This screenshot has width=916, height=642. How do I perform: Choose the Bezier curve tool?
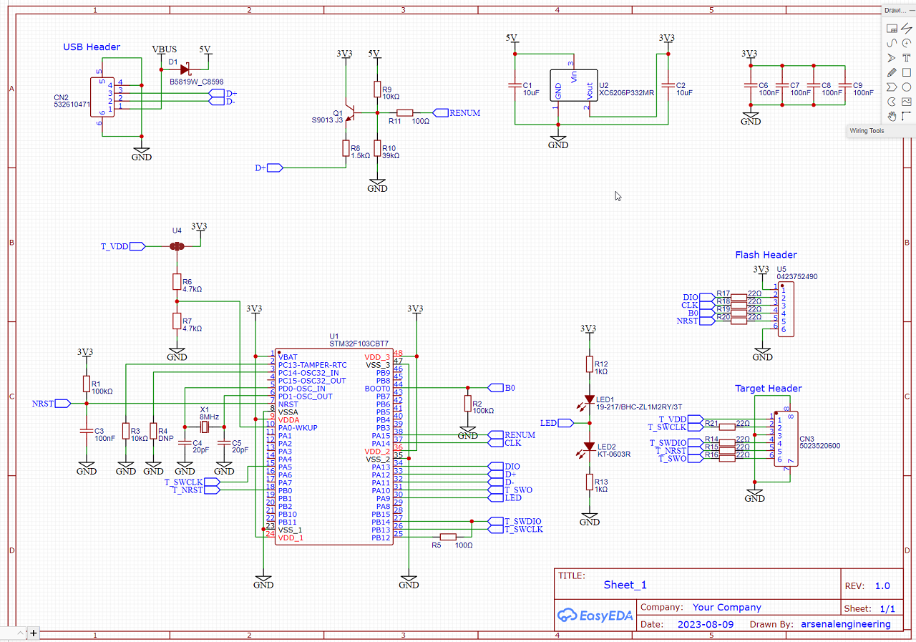(x=892, y=43)
